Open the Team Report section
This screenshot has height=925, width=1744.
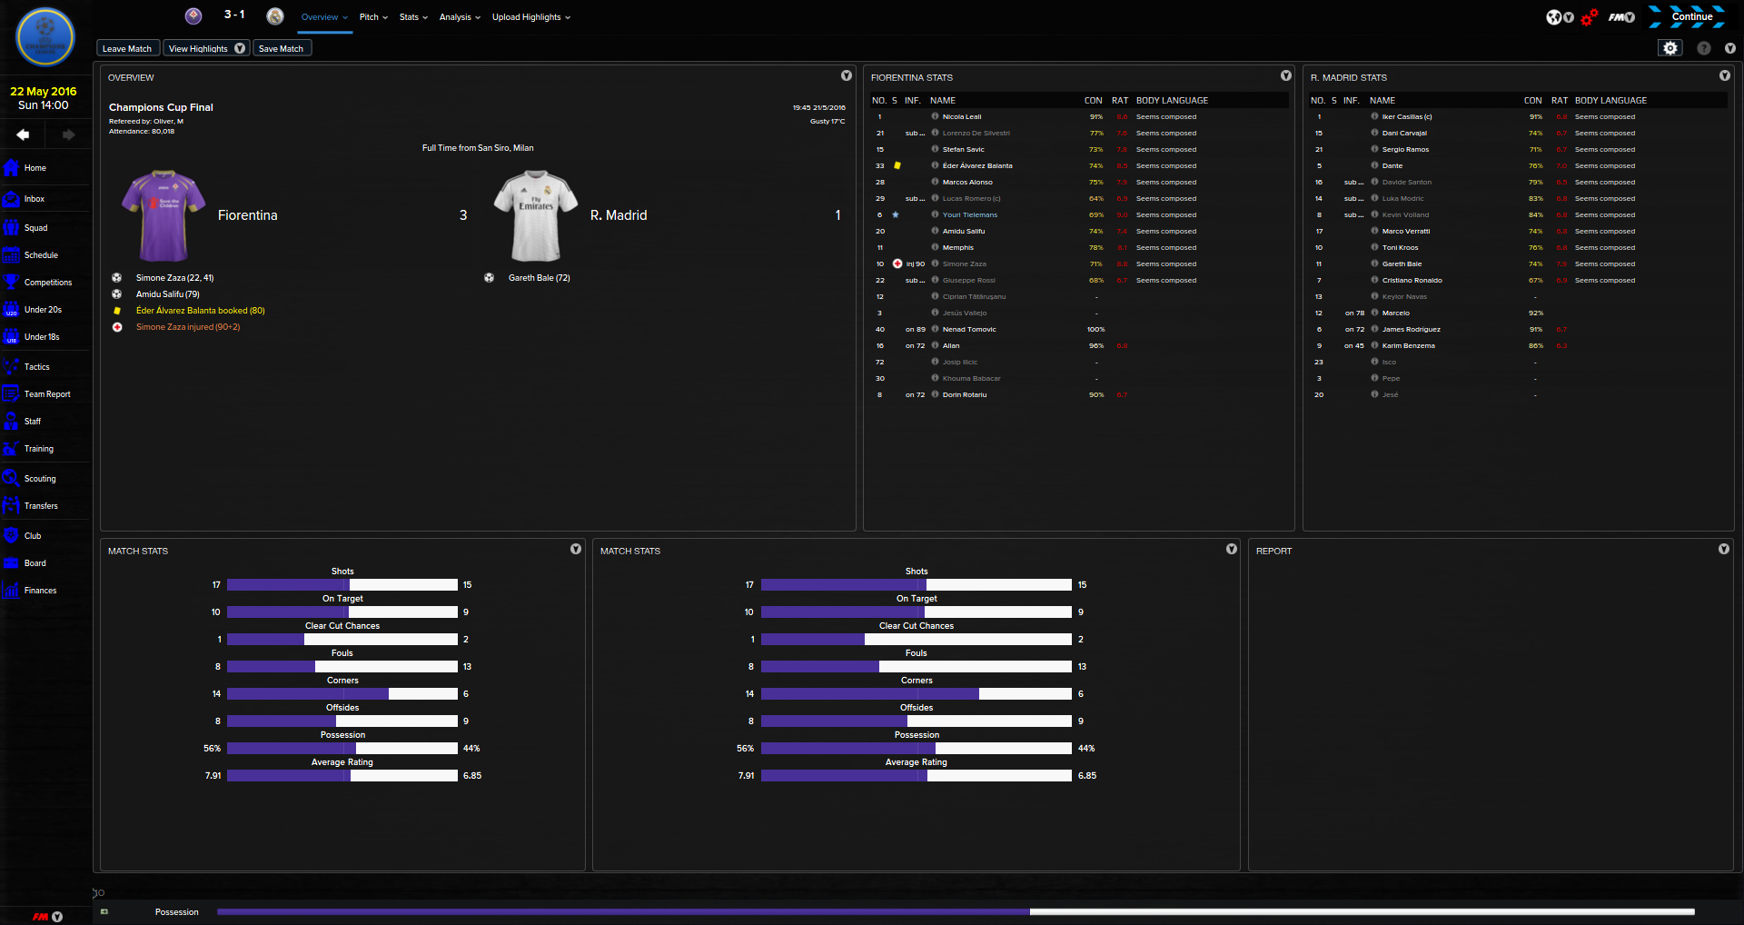(45, 394)
